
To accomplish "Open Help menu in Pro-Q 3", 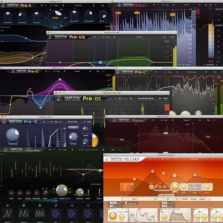I will point(98,71).
